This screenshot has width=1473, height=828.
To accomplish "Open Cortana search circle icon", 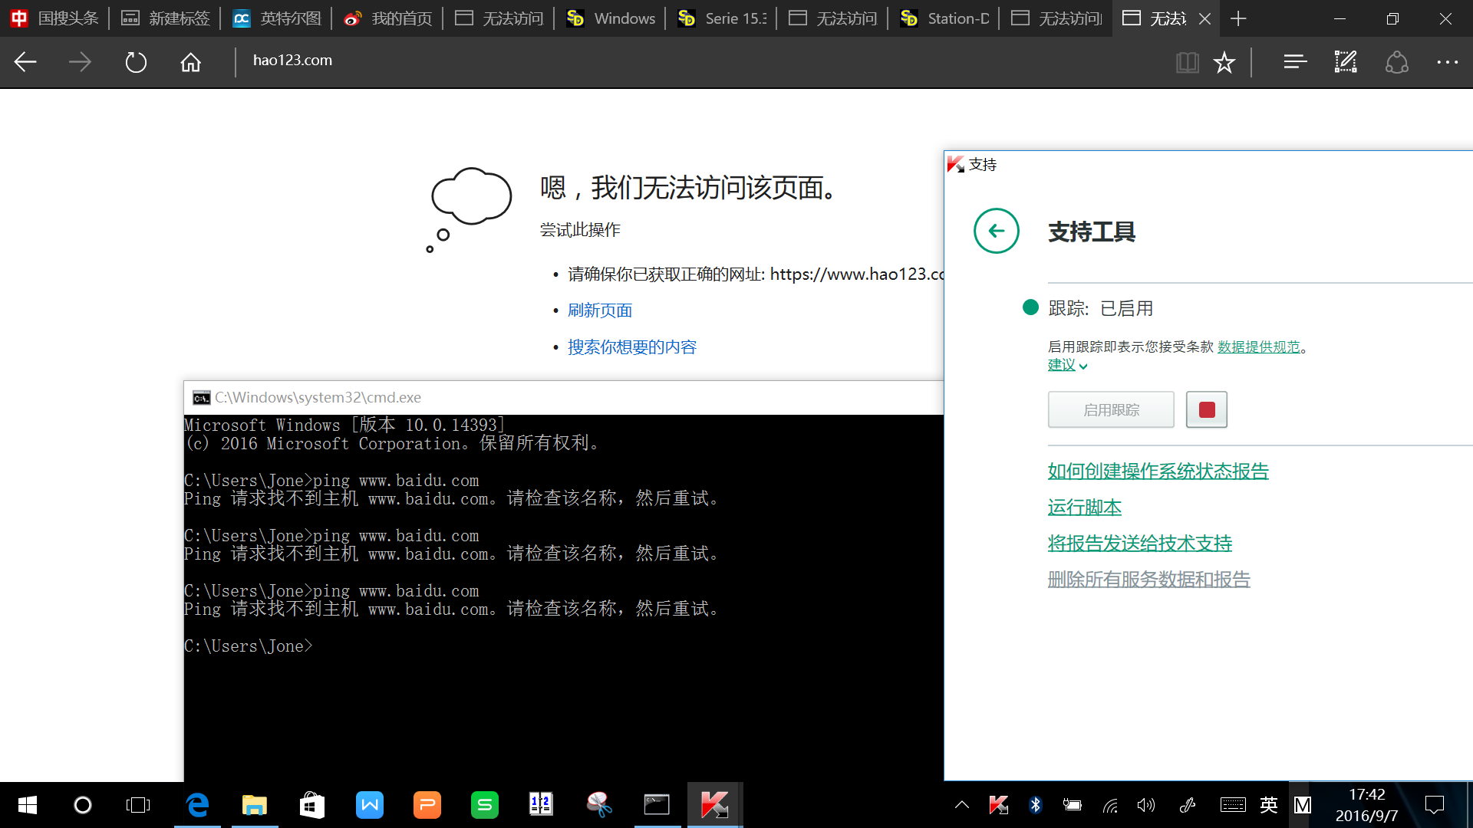I will pos(82,805).
